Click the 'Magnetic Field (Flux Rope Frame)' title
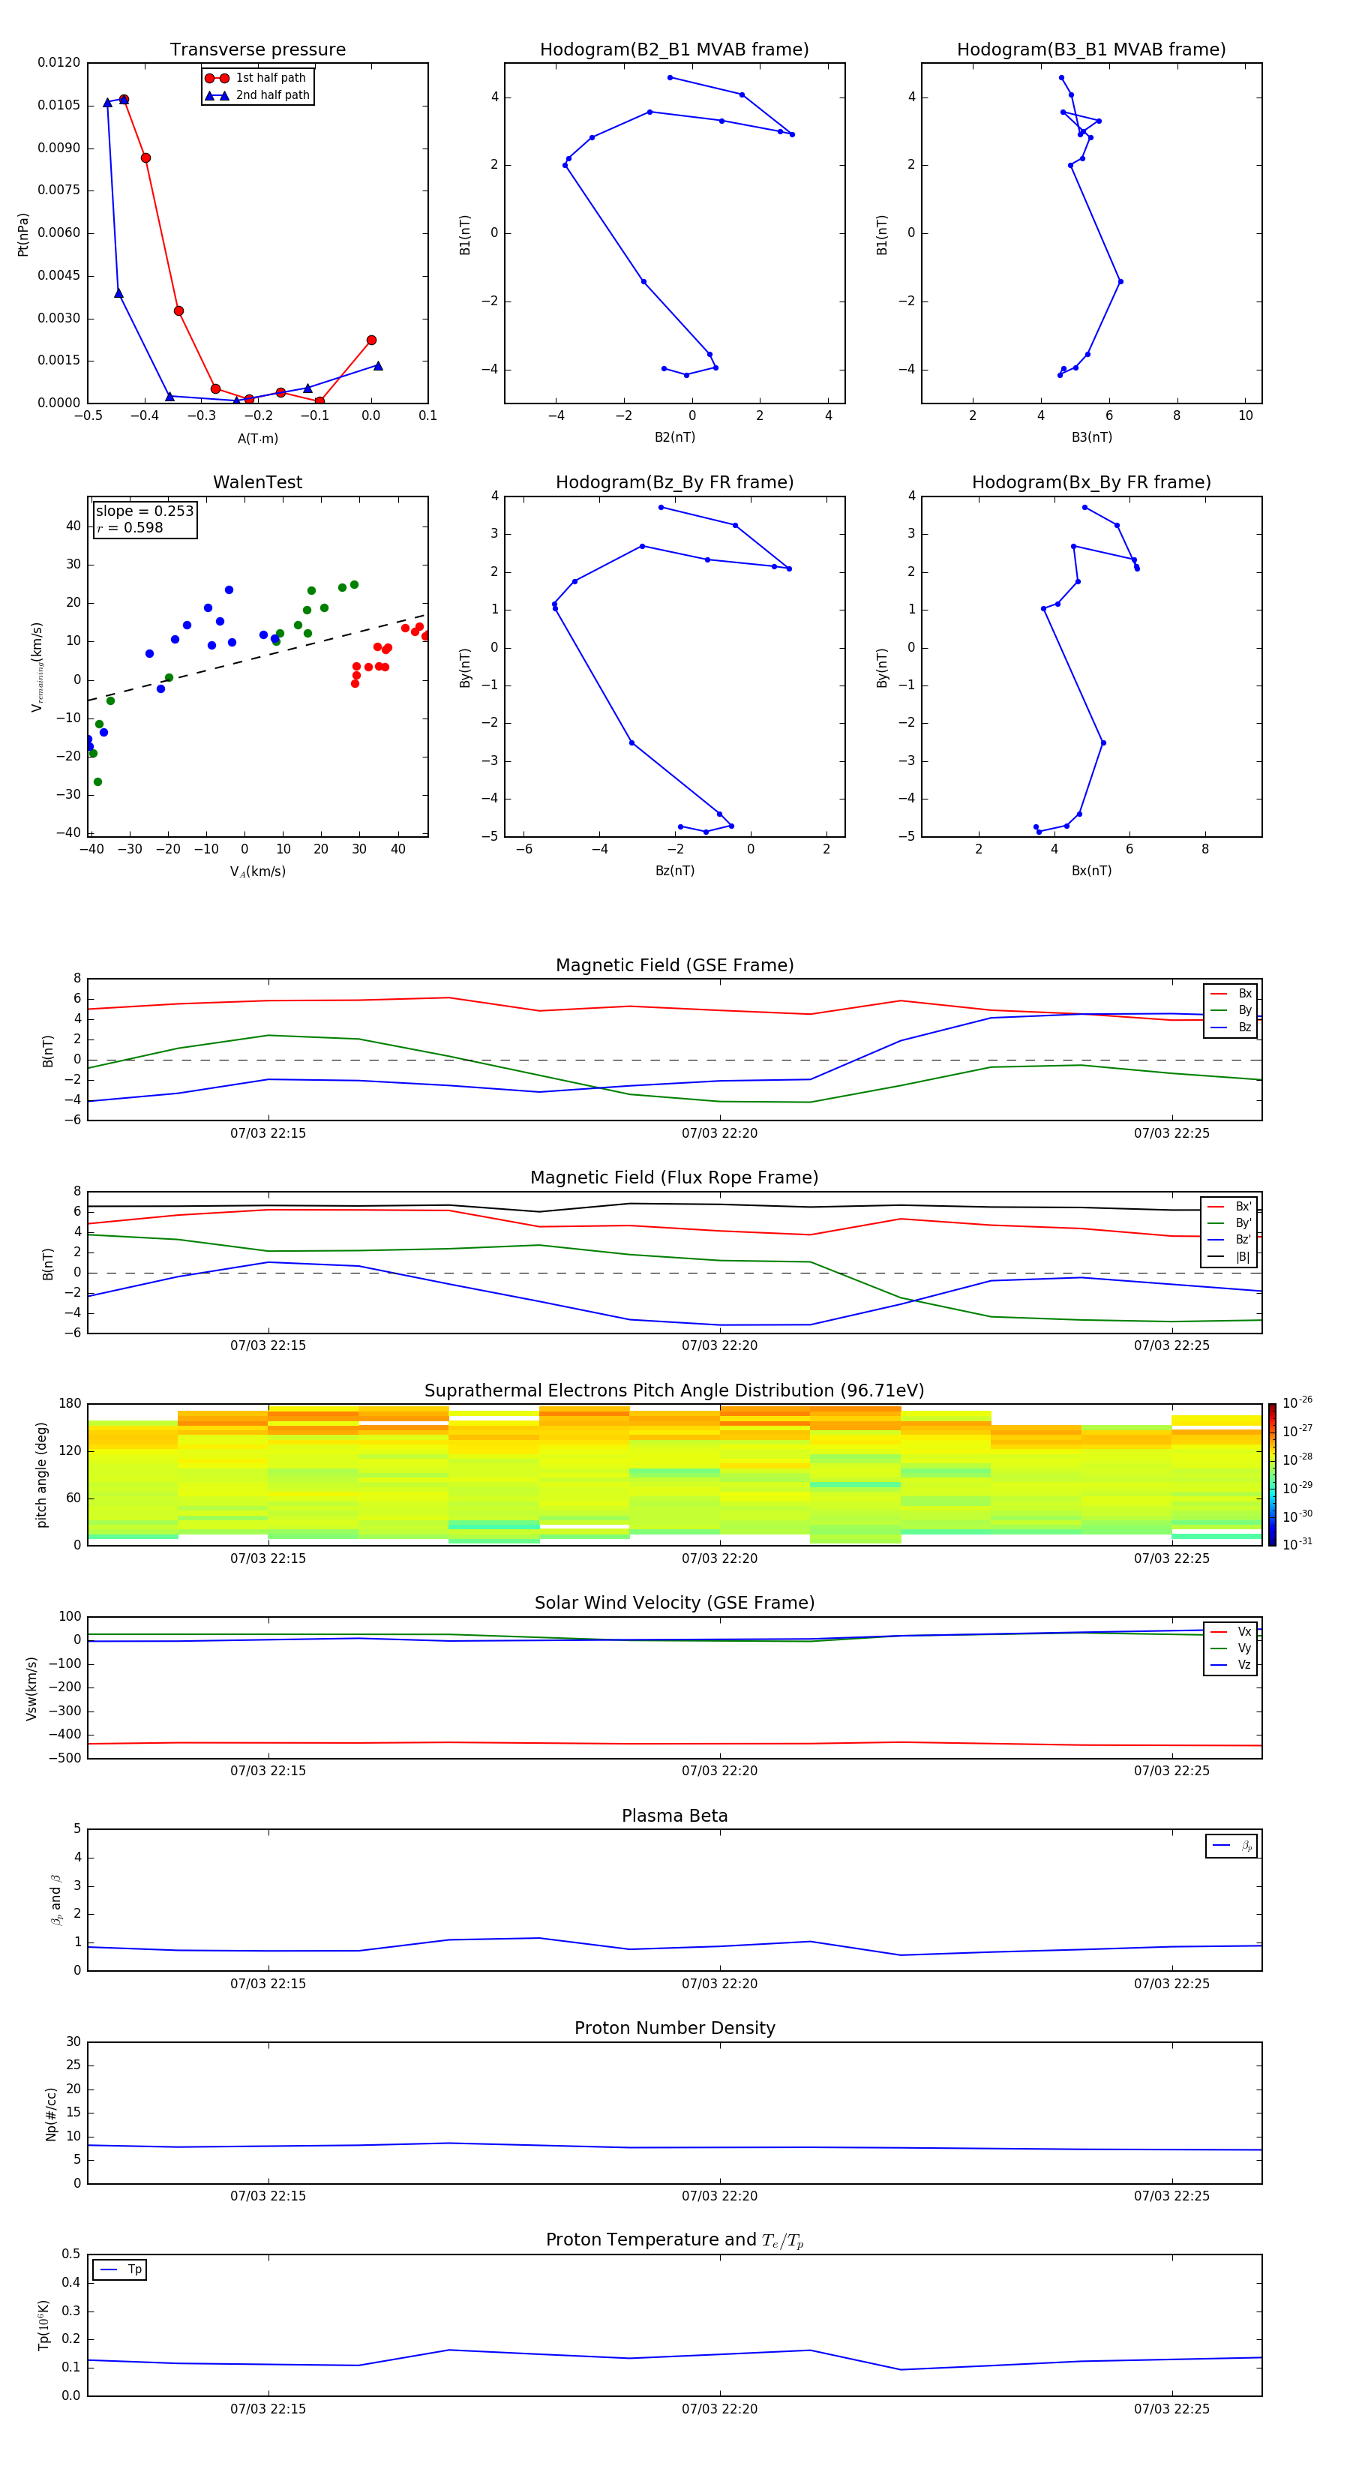 point(674,1177)
